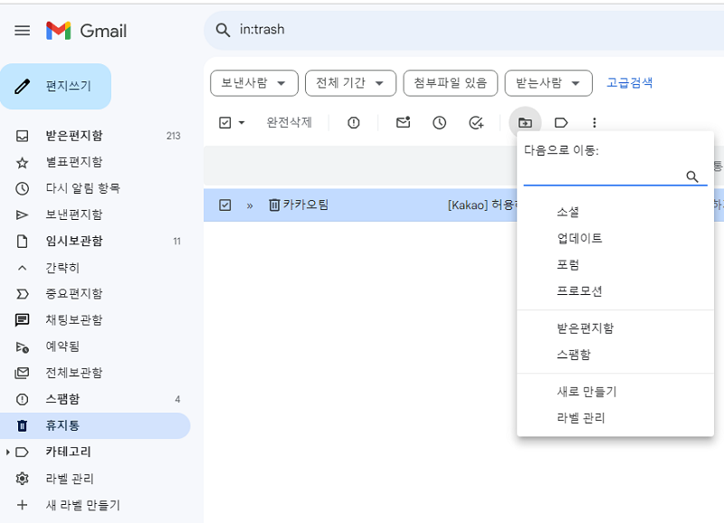Open the main navigation hamburger menu
Screen dimensions: 724x523
coord(22,30)
